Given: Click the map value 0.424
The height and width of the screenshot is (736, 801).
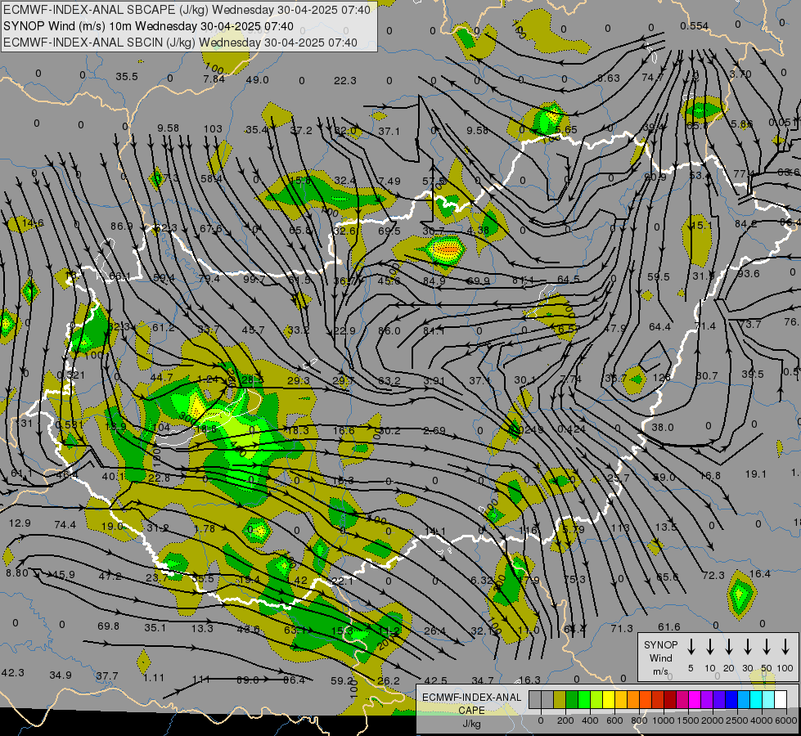Looking at the screenshot, I should (x=571, y=429).
